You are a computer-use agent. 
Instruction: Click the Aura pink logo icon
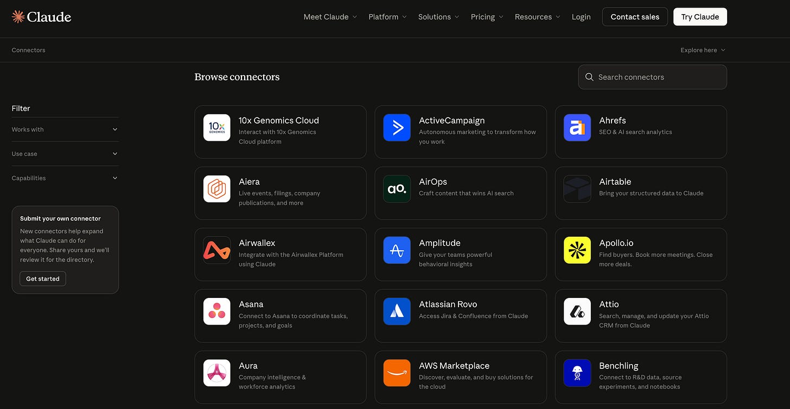(216, 372)
